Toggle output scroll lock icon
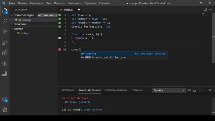Viewport: 215px width, 121px height. [x=195, y=90]
